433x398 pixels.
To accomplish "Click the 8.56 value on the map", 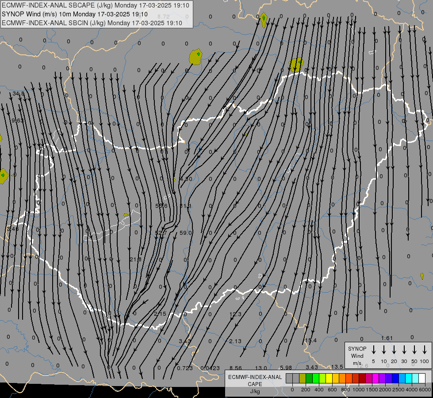I will click(x=236, y=368).
